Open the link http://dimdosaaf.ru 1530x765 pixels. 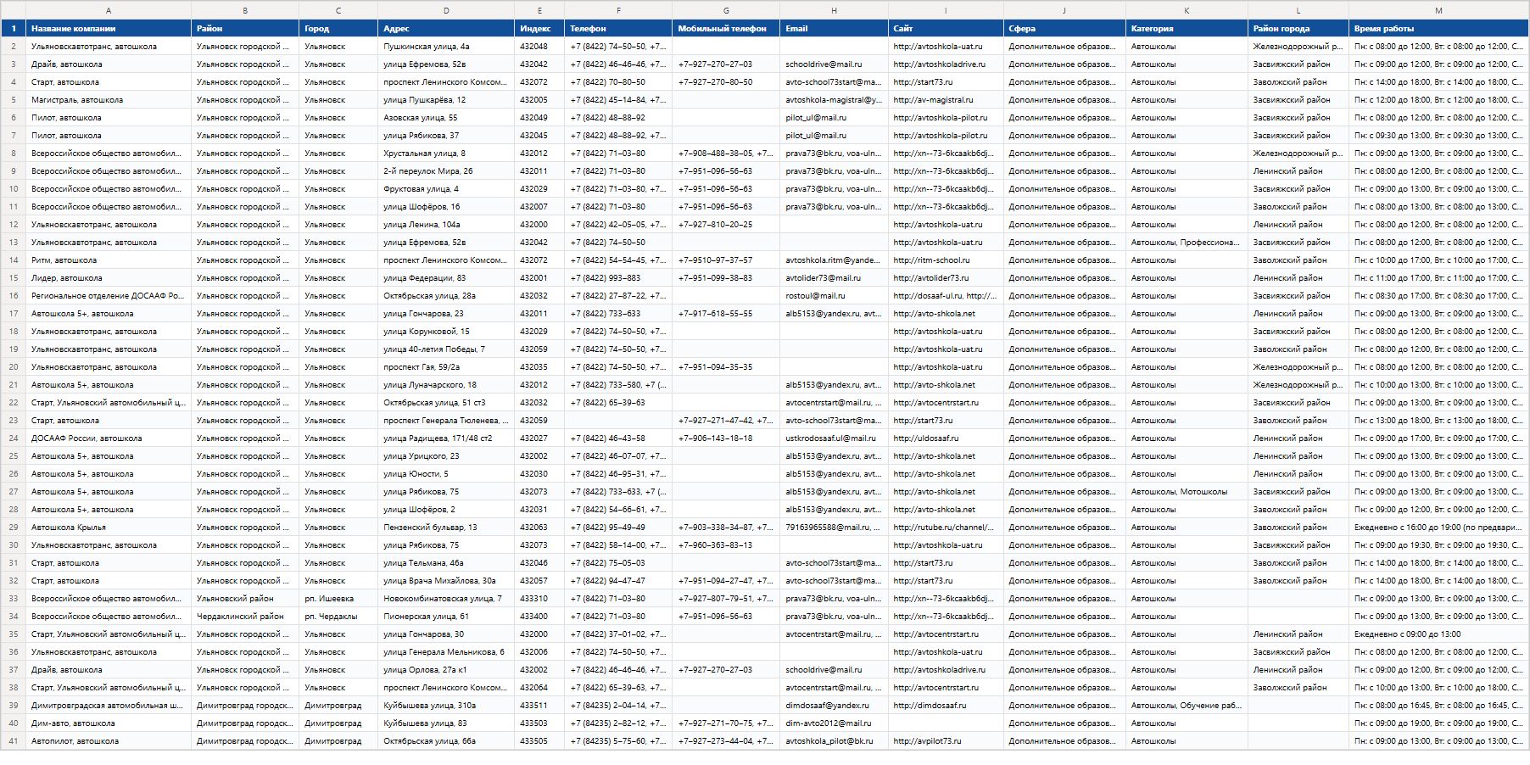coord(930,706)
